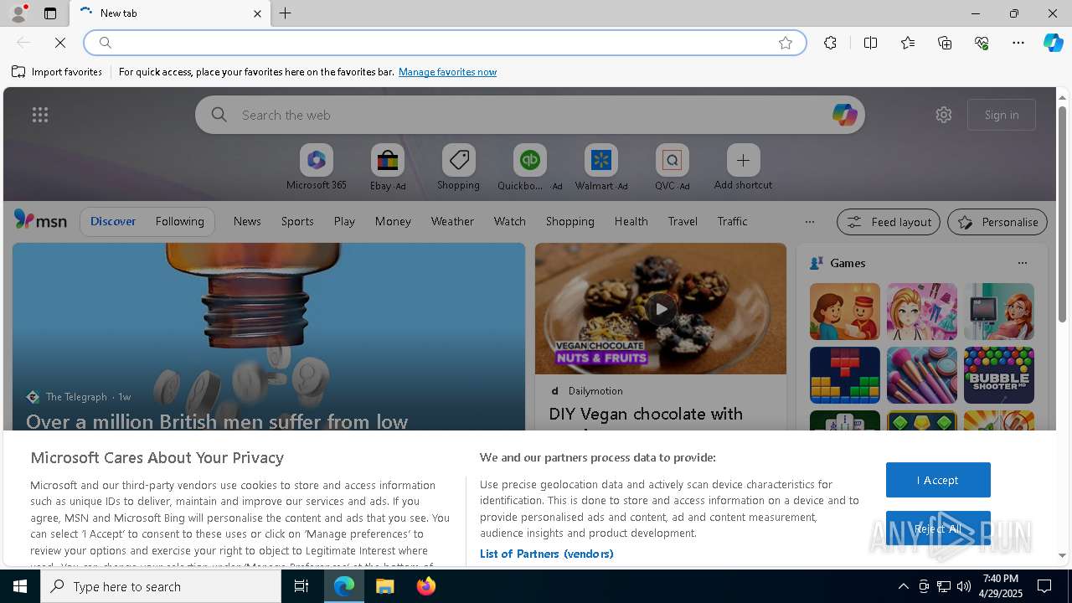This screenshot has width=1072, height=603.
Task: Launch the makeup brushes game tile
Action: click(x=921, y=375)
